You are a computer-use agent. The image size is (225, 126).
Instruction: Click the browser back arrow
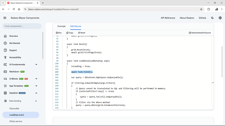pyautogui.click(x=3, y=9)
